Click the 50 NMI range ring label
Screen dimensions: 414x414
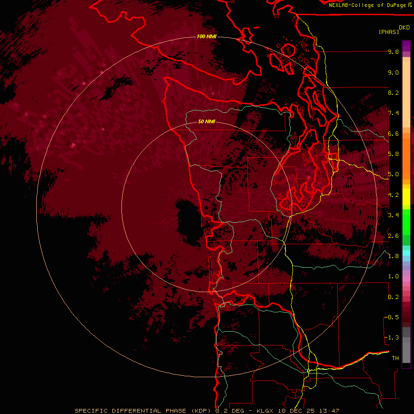tap(207, 121)
